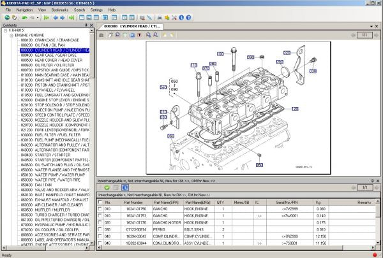The width and height of the screenshot is (383, 258).
Task: Open the Bookmarks menu
Action: tap(59, 10)
